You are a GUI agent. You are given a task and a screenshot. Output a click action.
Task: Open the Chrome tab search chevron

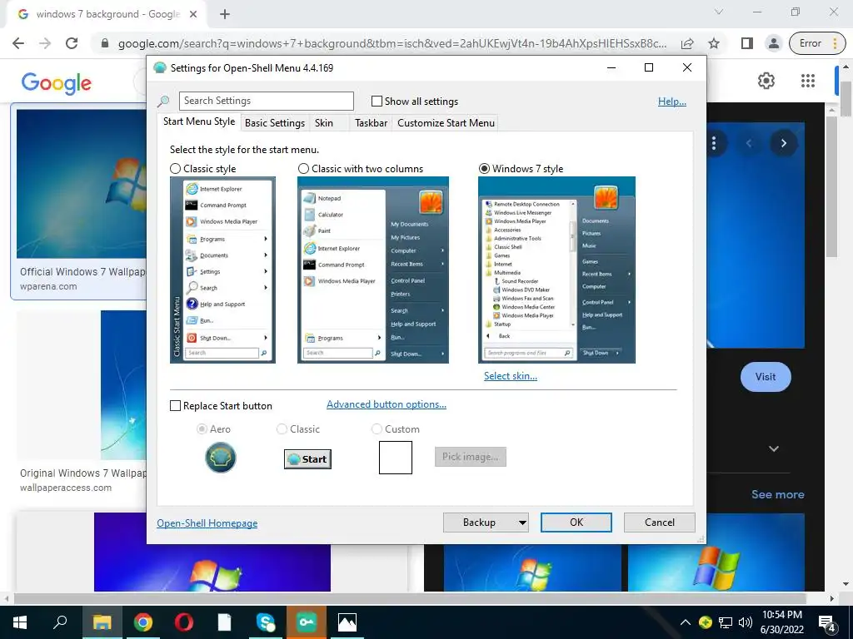coord(719,12)
